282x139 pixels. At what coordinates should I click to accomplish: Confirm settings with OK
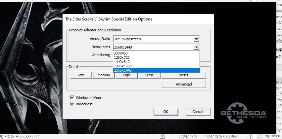pyautogui.click(x=166, y=112)
